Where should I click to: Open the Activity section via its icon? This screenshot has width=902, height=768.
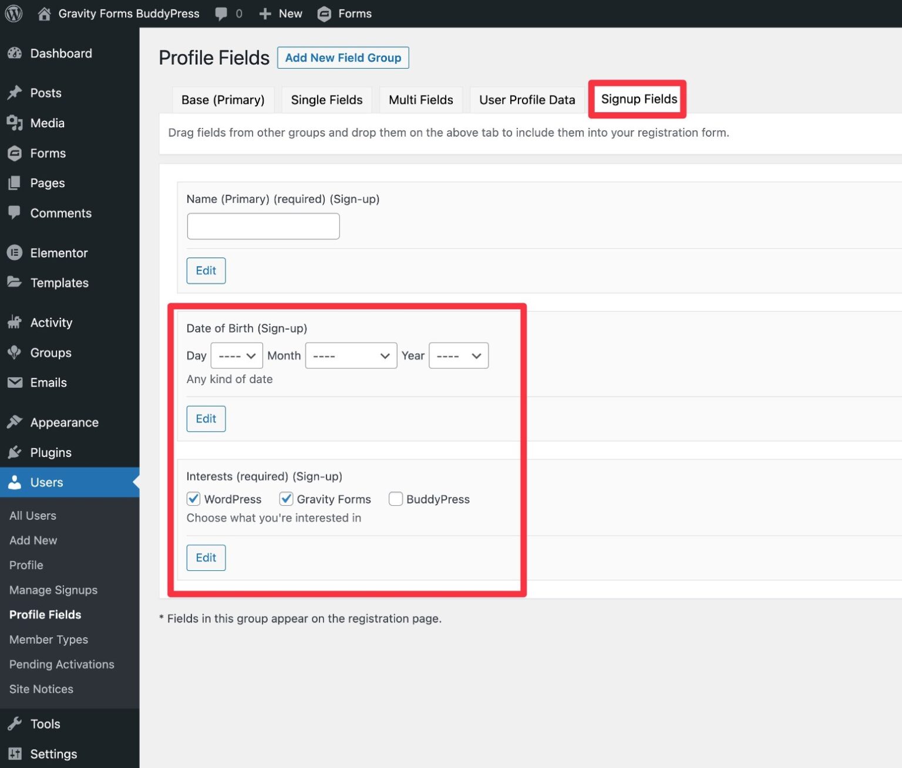(15, 322)
